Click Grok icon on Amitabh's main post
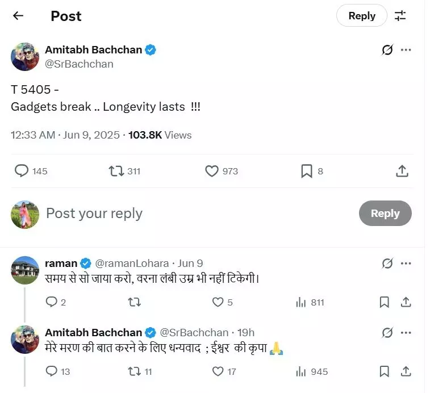 tap(387, 50)
